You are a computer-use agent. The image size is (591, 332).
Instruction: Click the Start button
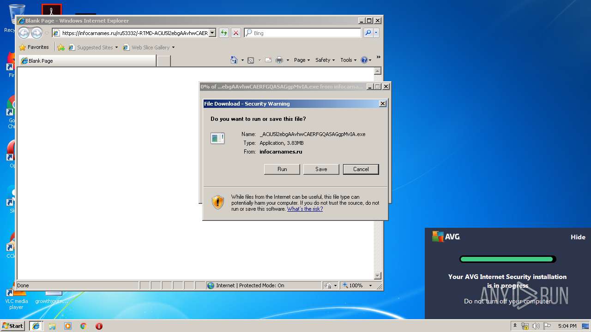coord(13,326)
